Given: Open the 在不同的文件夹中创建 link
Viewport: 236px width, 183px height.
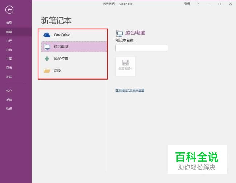Looking at the screenshot, I should click(130, 90).
